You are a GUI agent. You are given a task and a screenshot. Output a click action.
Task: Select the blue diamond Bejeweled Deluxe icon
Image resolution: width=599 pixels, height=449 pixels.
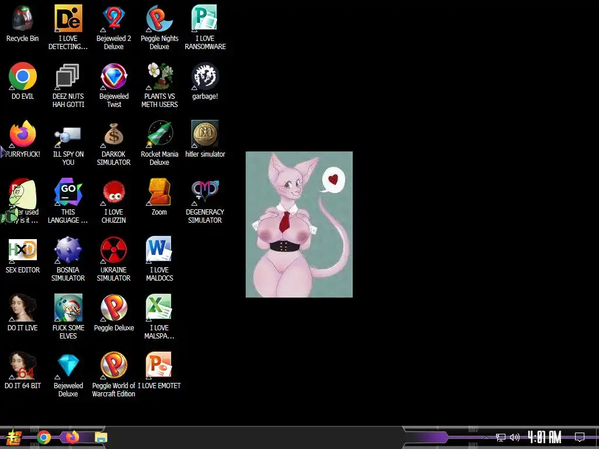pos(68,366)
